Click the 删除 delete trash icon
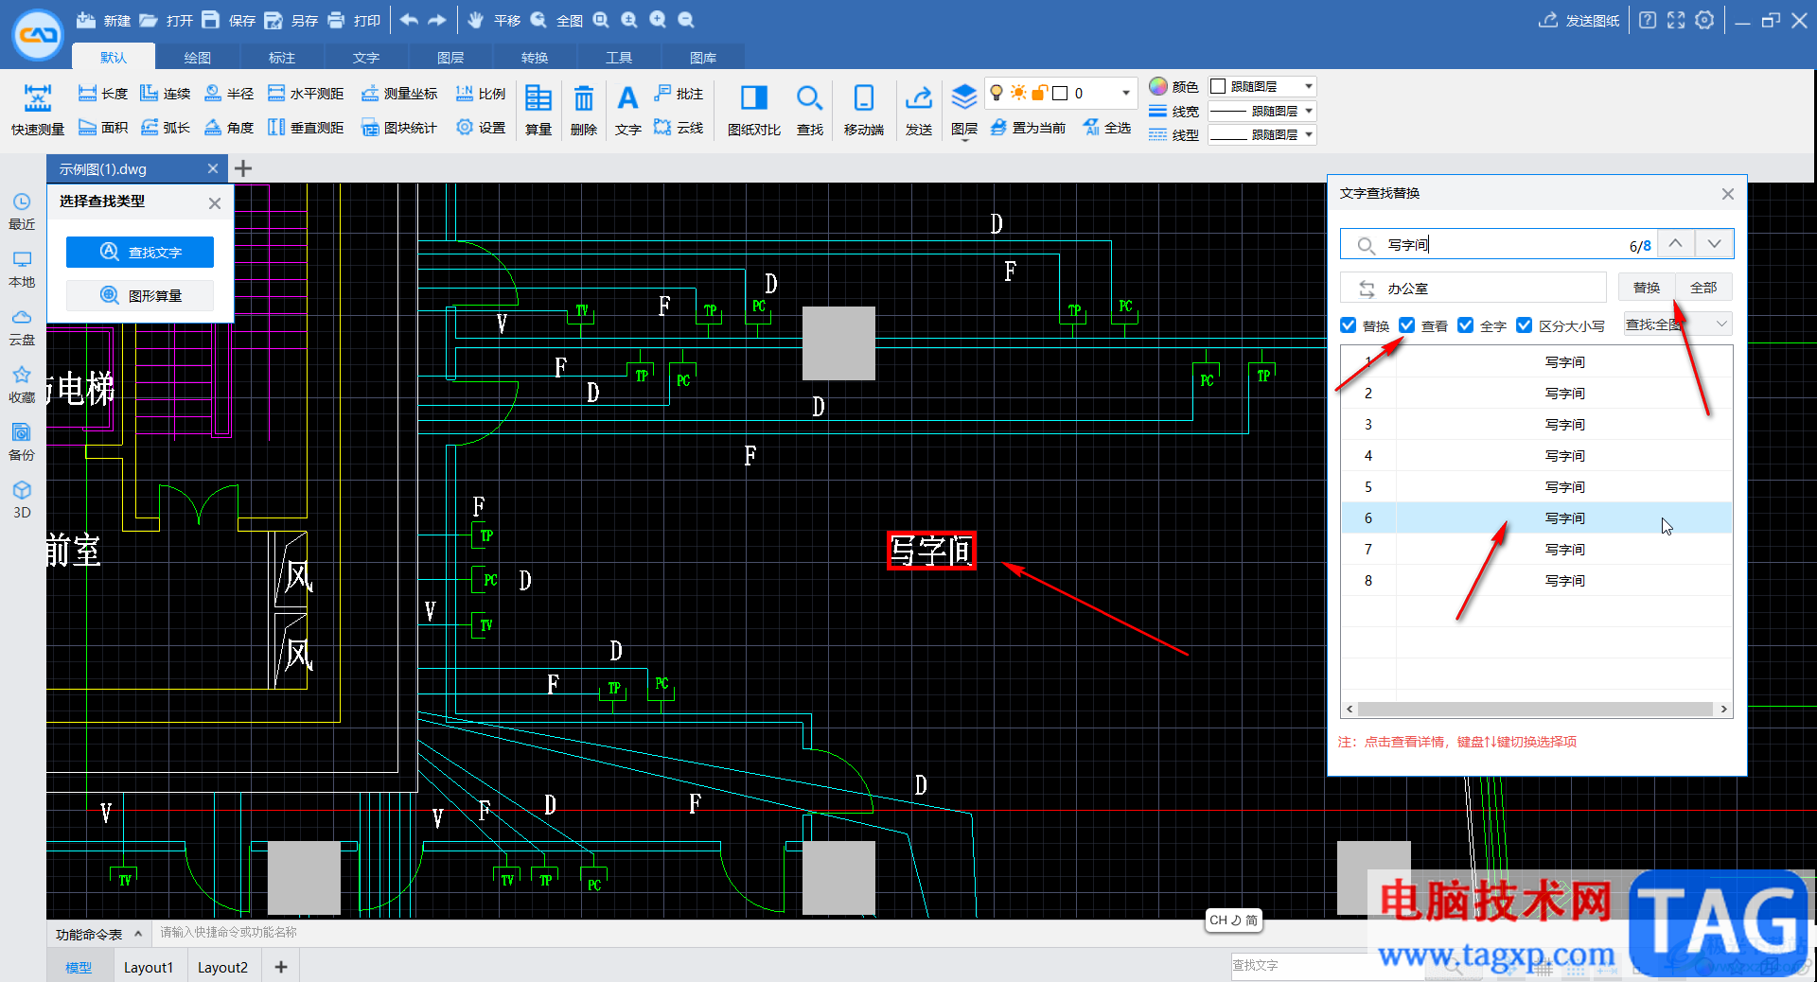This screenshot has height=982, width=1817. click(x=584, y=110)
